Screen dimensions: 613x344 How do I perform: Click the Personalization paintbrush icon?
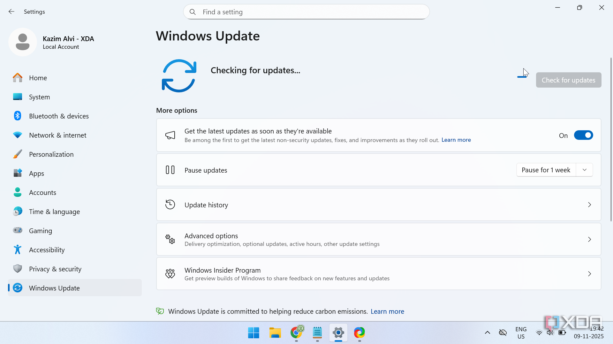[x=18, y=154]
